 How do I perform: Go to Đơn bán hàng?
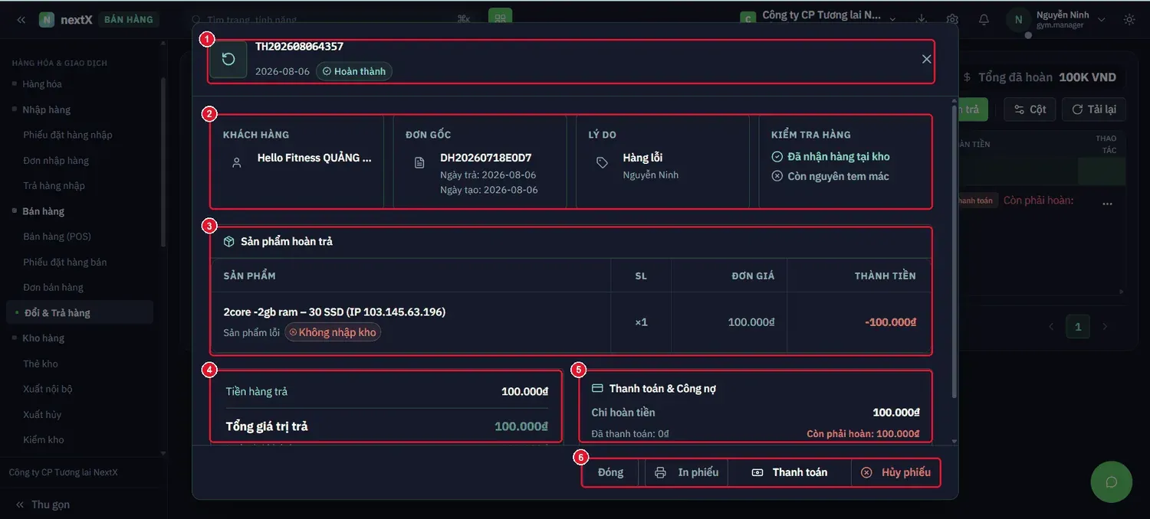click(53, 287)
